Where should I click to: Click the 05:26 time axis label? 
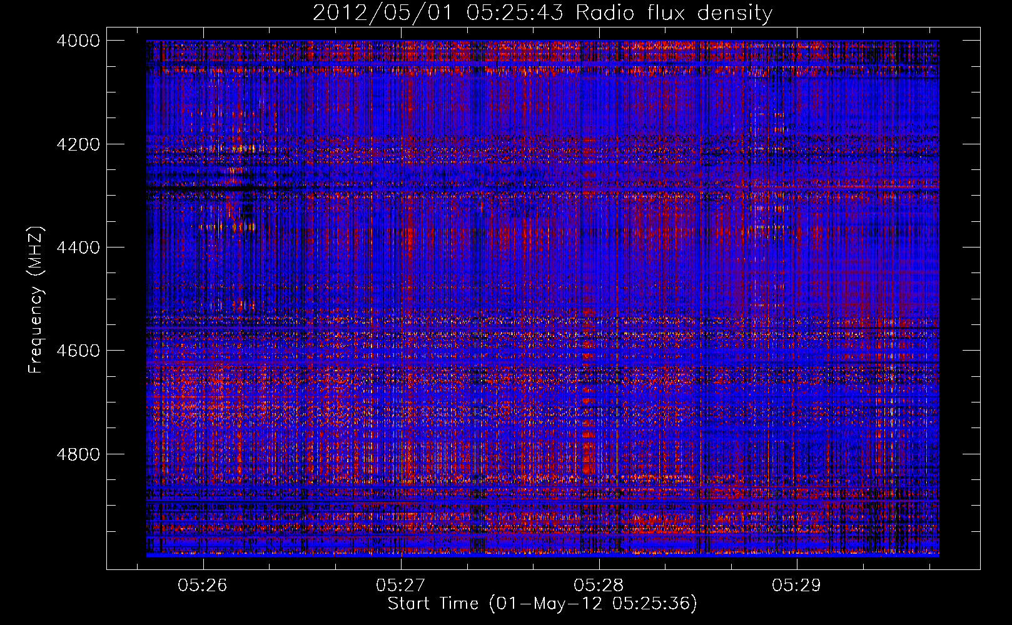[x=203, y=585]
